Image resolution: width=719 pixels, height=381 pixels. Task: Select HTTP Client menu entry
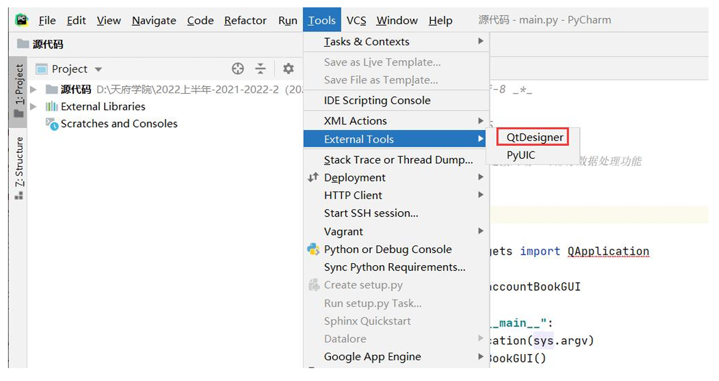pyautogui.click(x=397, y=196)
